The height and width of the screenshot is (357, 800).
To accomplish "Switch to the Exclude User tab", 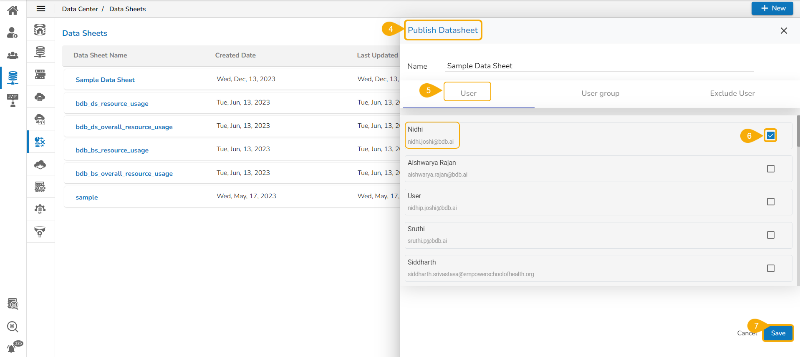I will 732,93.
